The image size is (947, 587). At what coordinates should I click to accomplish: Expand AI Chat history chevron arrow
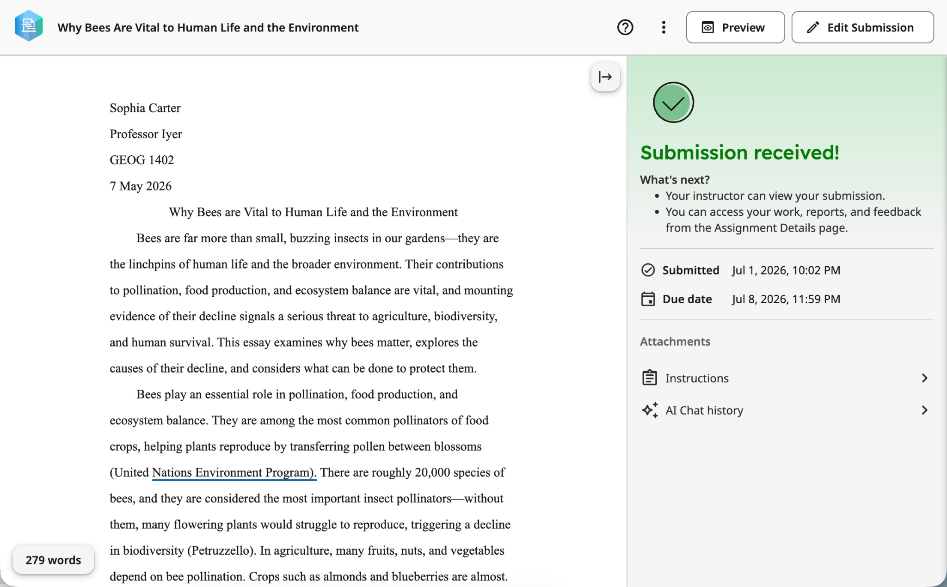[x=924, y=410]
